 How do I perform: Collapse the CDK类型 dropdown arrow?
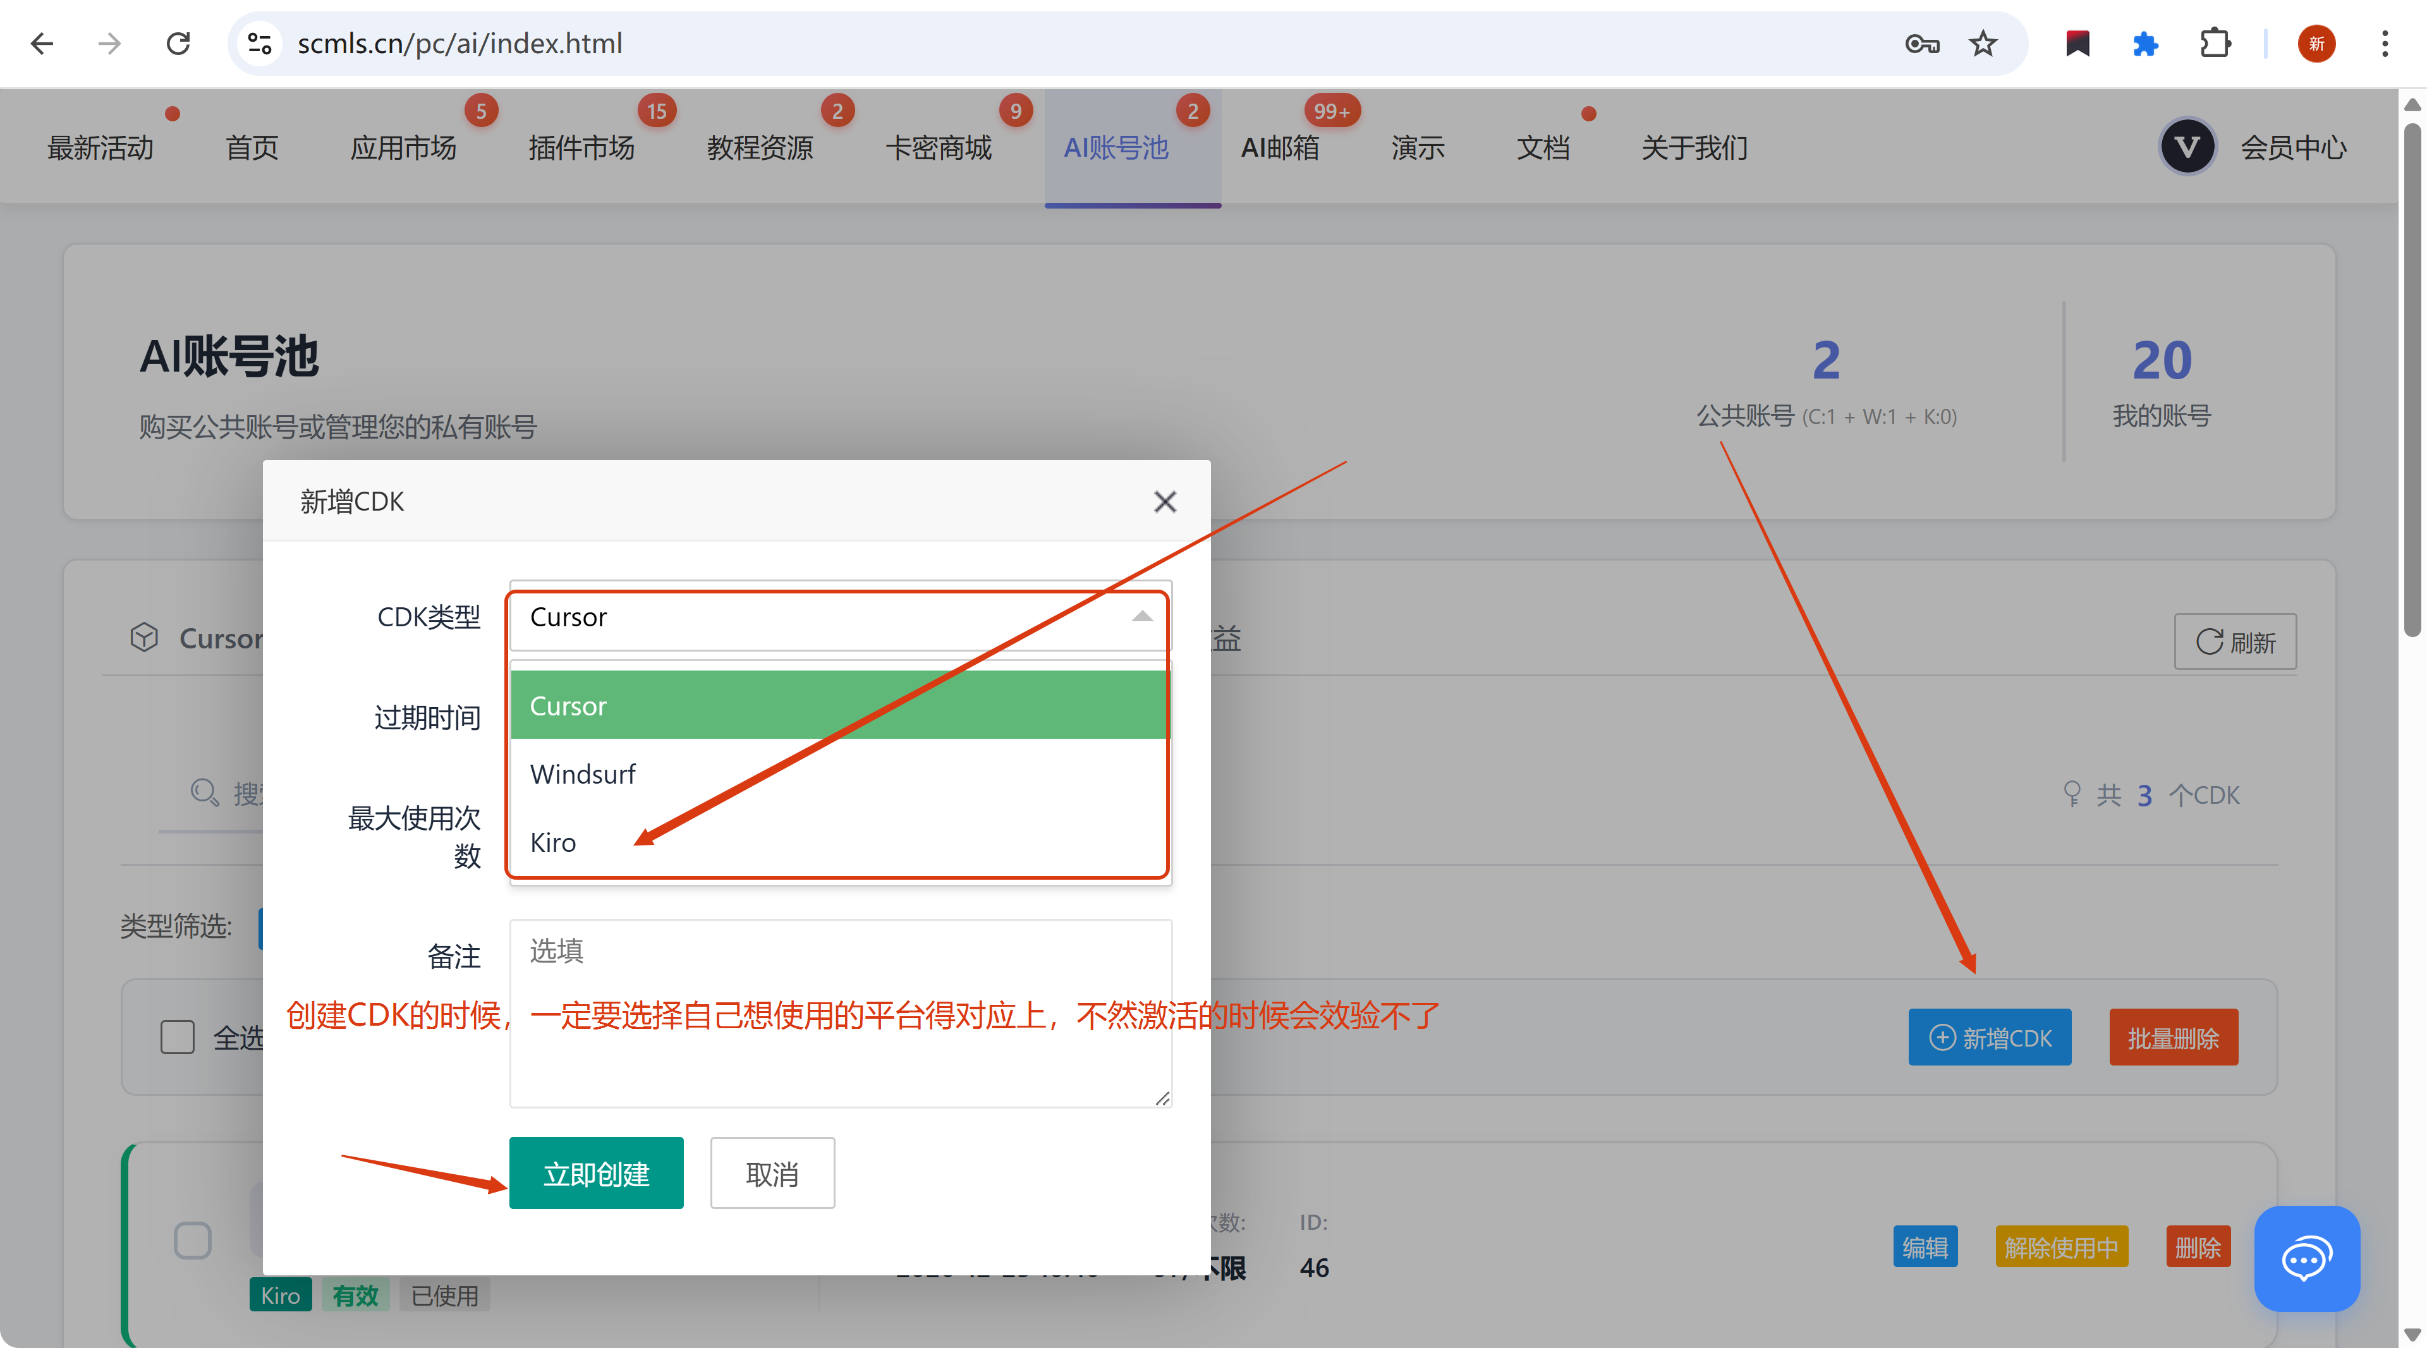(x=1142, y=617)
